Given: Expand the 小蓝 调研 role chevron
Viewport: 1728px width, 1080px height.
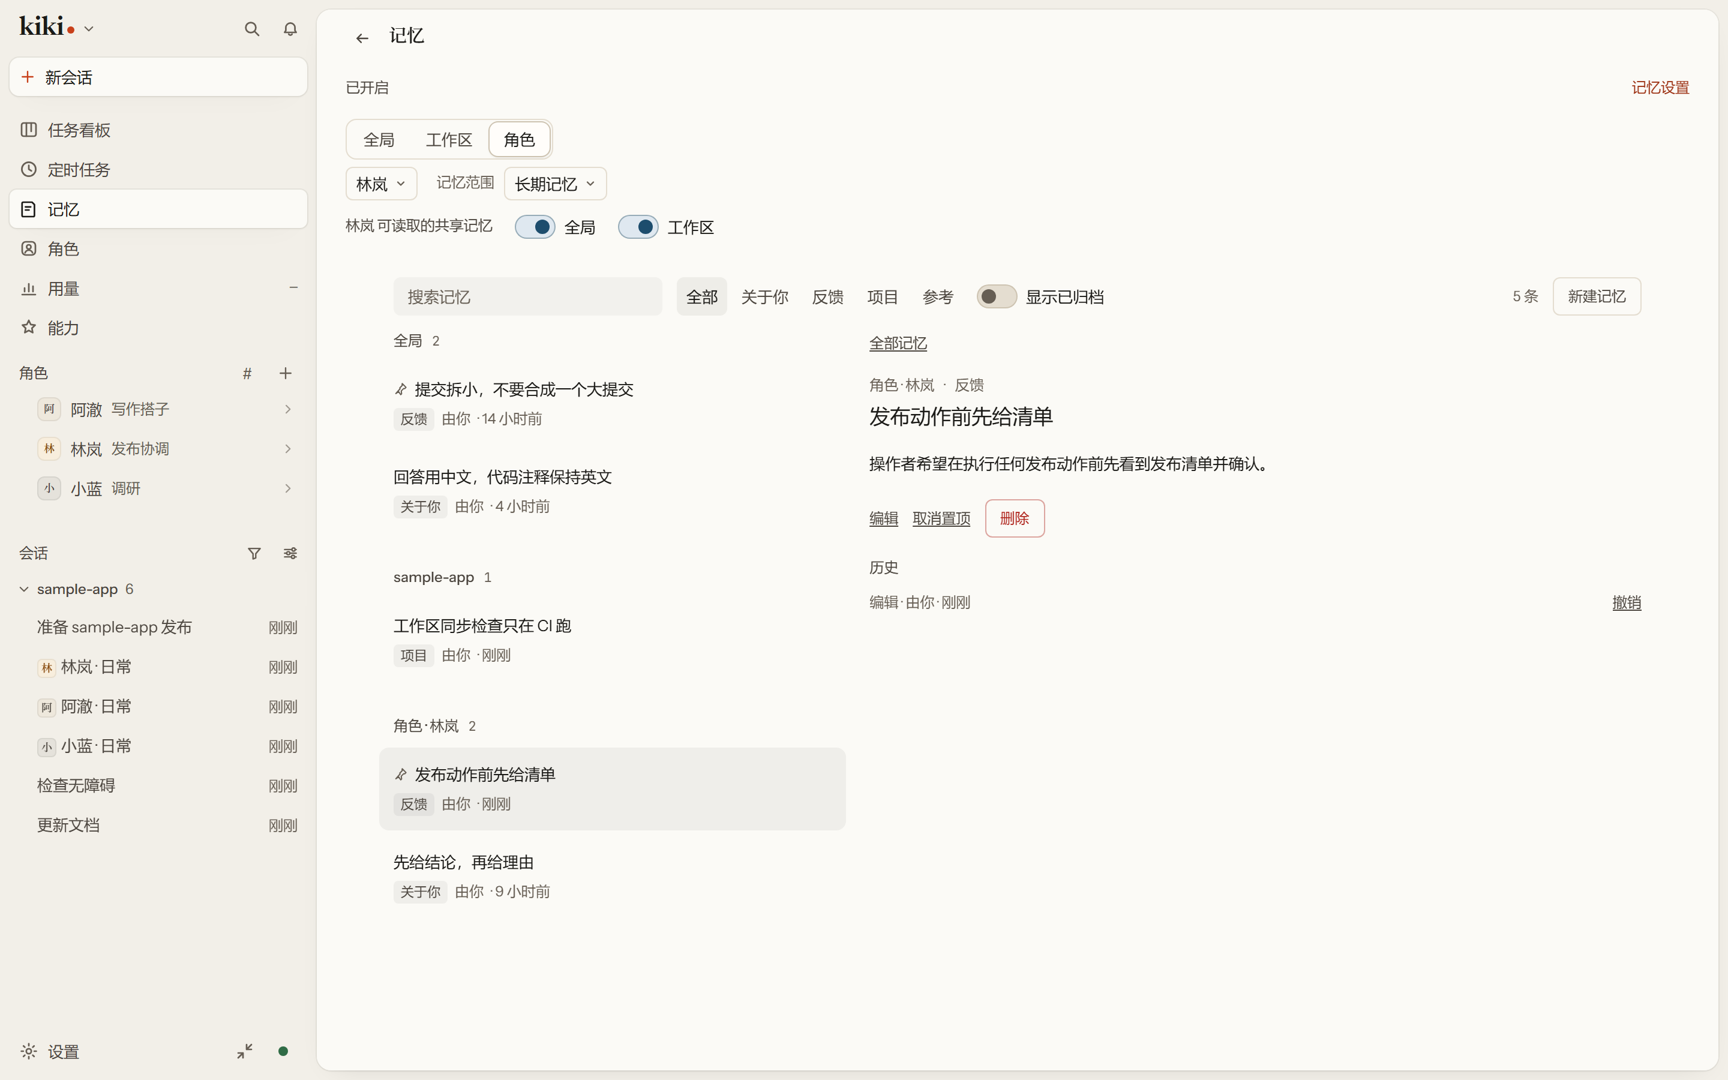Looking at the screenshot, I should [x=288, y=488].
